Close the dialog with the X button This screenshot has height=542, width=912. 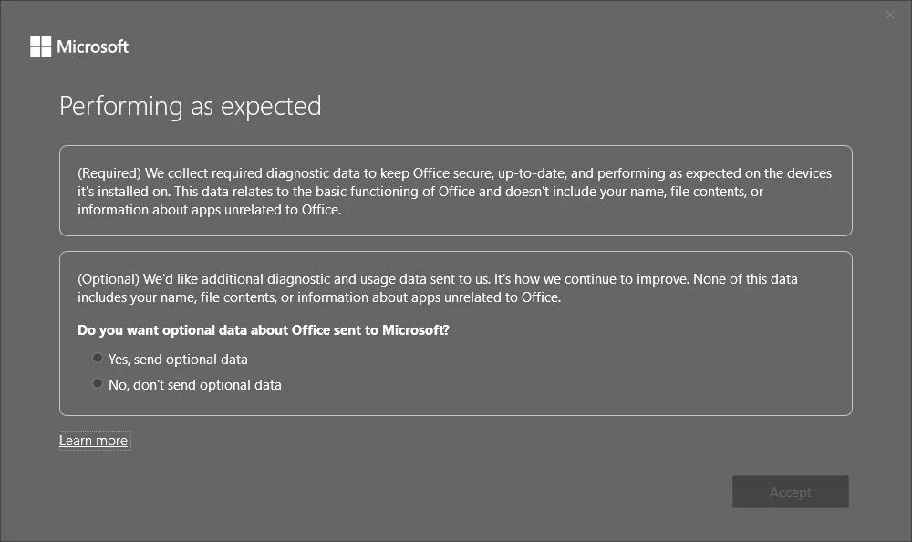point(890,15)
